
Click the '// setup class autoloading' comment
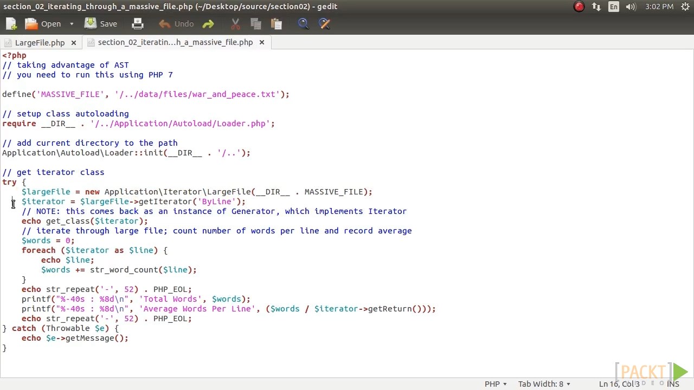click(x=66, y=114)
